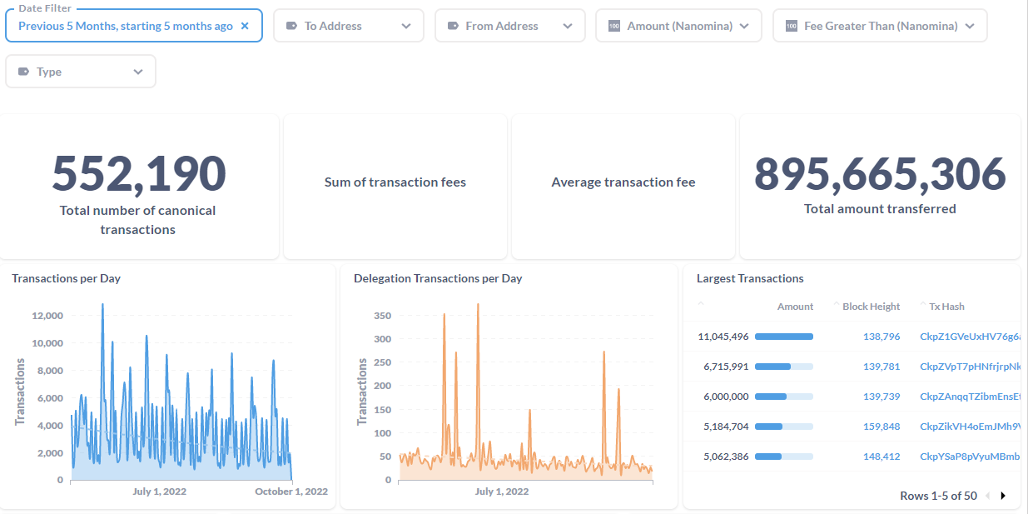The image size is (1028, 514).
Task: Click the previous page arrow in Largest Transactions
Action: [x=987, y=496]
